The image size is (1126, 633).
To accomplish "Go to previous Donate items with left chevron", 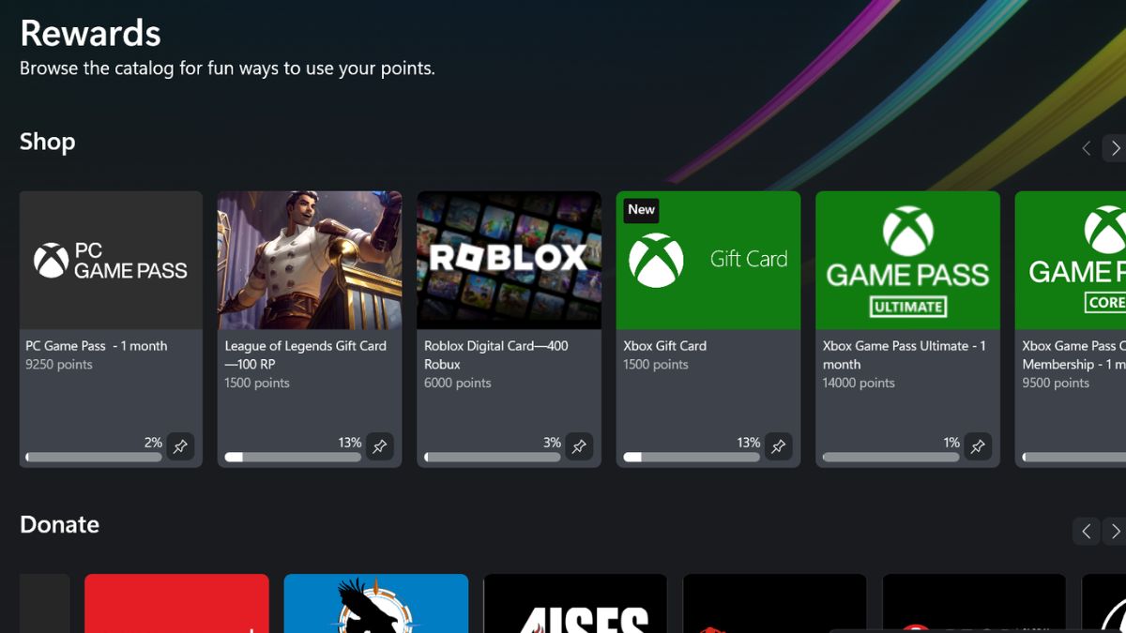I will (1086, 532).
